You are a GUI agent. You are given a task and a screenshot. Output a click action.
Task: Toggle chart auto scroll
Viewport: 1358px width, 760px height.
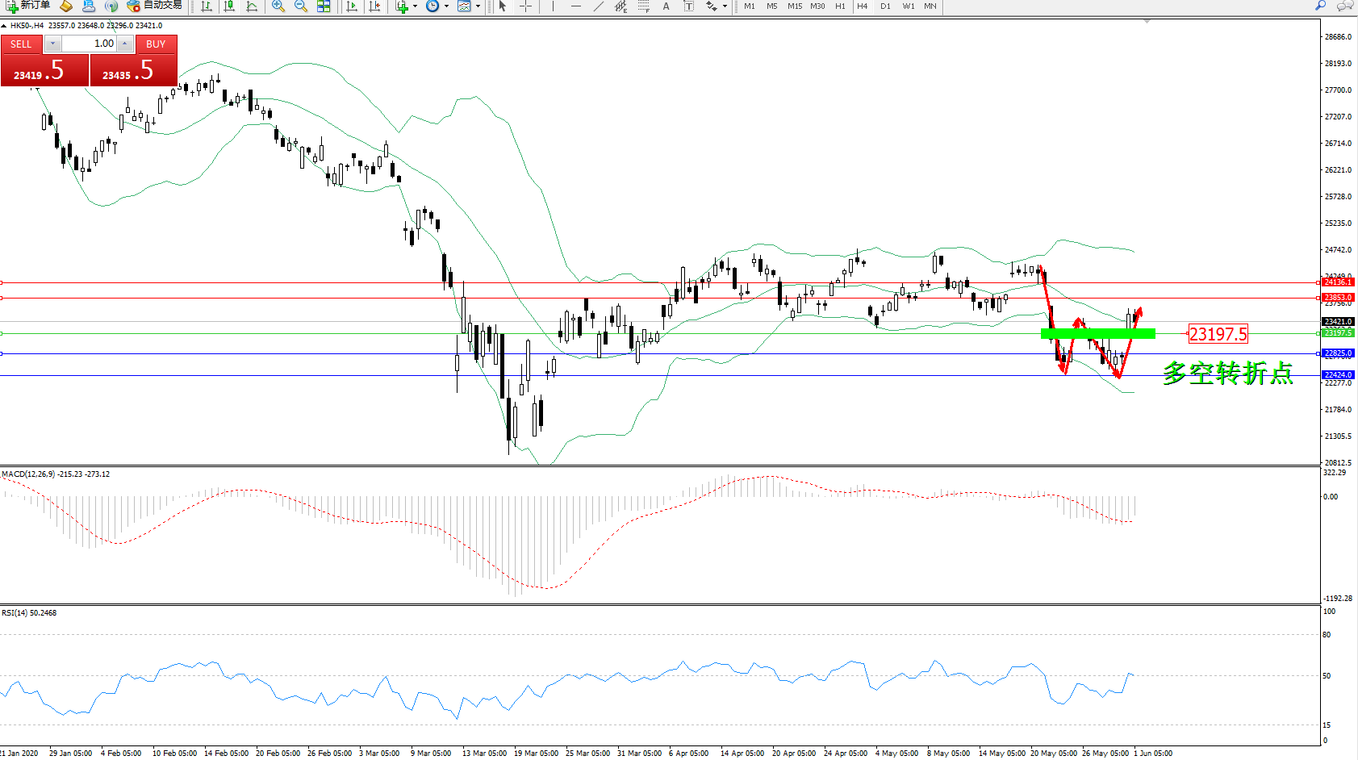352,6
